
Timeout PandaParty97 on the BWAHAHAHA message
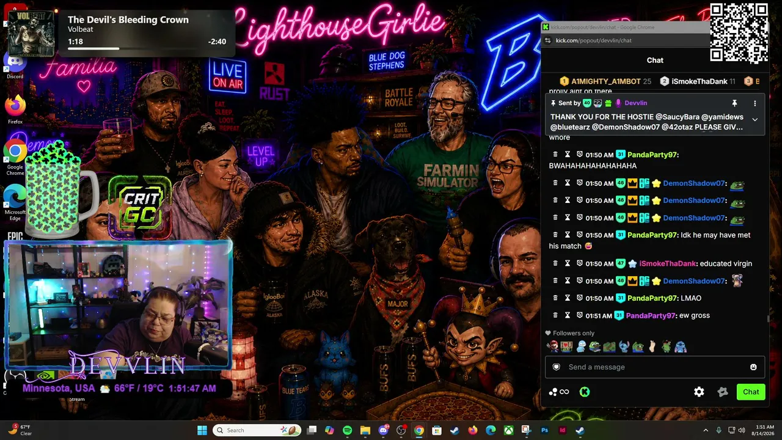(568, 155)
